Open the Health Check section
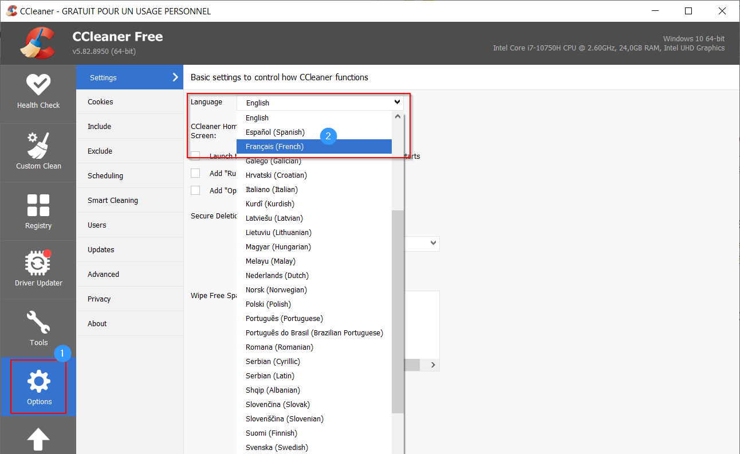The image size is (740, 454). pyautogui.click(x=38, y=92)
